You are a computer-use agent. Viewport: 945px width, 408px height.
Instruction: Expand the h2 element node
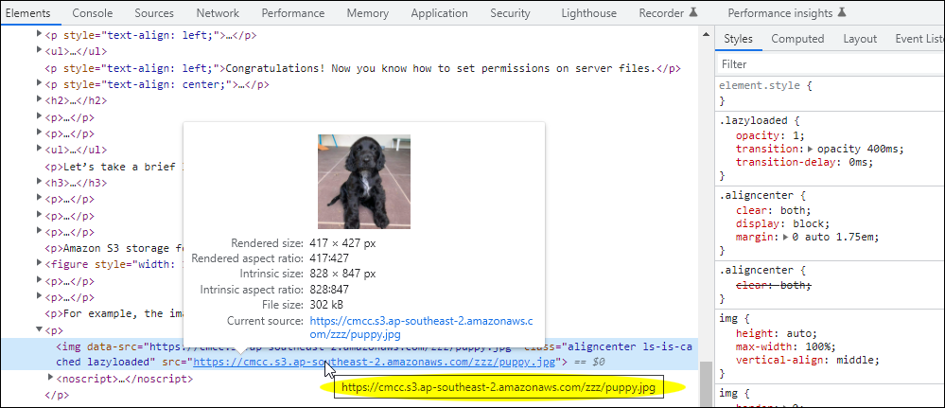(40, 100)
